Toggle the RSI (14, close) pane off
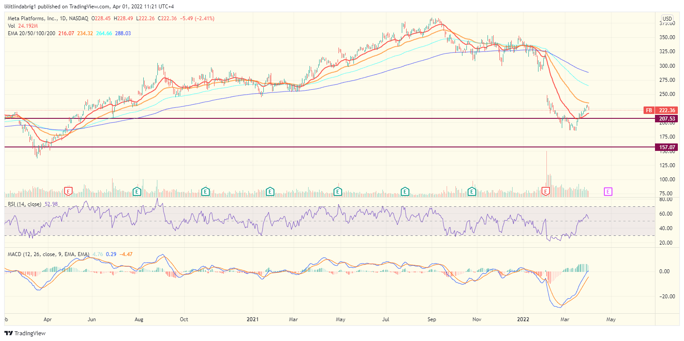 pyautogui.click(x=24, y=204)
